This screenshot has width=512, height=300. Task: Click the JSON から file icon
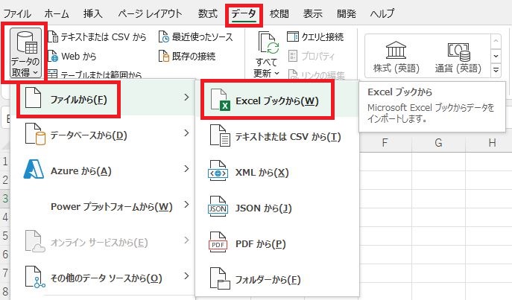click(x=218, y=208)
